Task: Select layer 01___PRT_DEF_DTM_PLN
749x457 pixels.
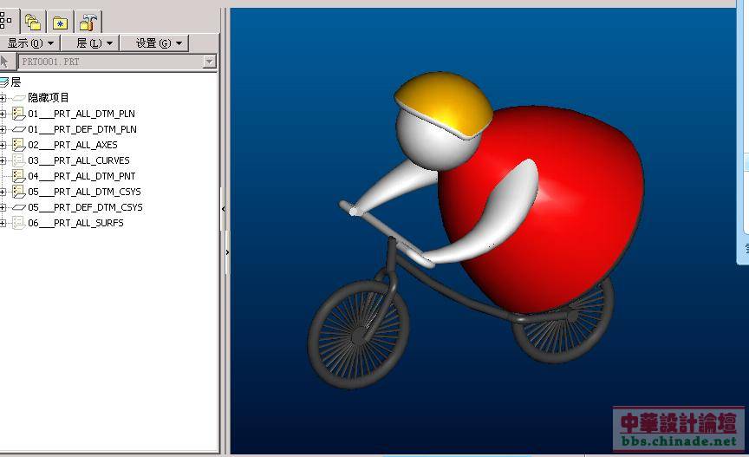Action: tap(82, 129)
